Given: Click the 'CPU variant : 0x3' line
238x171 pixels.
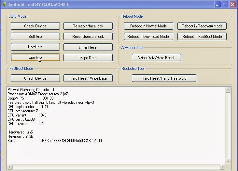Looking at the screenshot, I should [x=27, y=115].
